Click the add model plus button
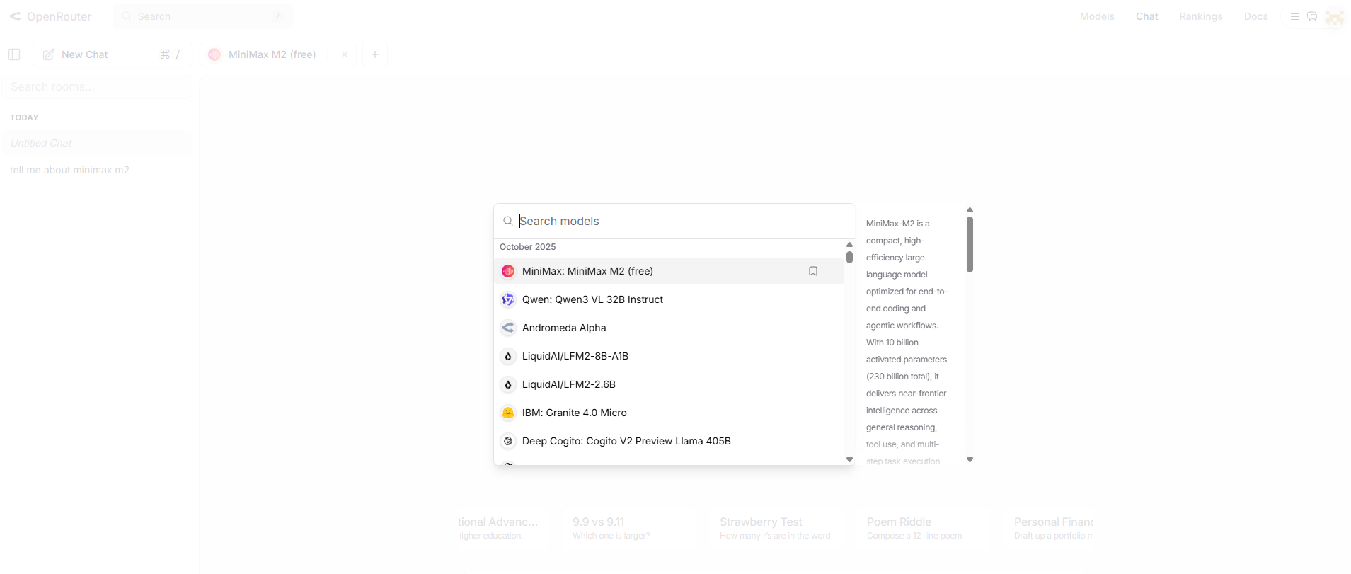Viewport: 1351px width, 574px height. 375,54
